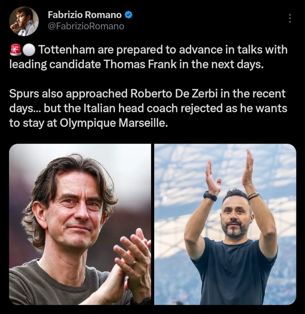305x314 pixels.
Task: Open the right photo with raised hands
Action: 225,224
